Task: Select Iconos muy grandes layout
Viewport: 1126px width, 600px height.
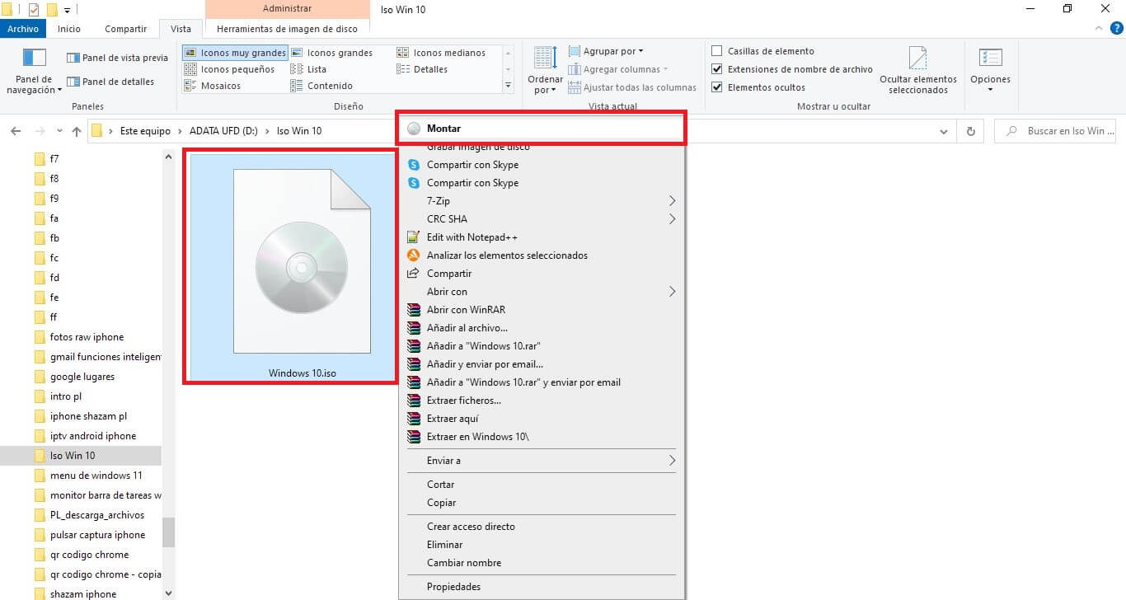Action: click(235, 53)
